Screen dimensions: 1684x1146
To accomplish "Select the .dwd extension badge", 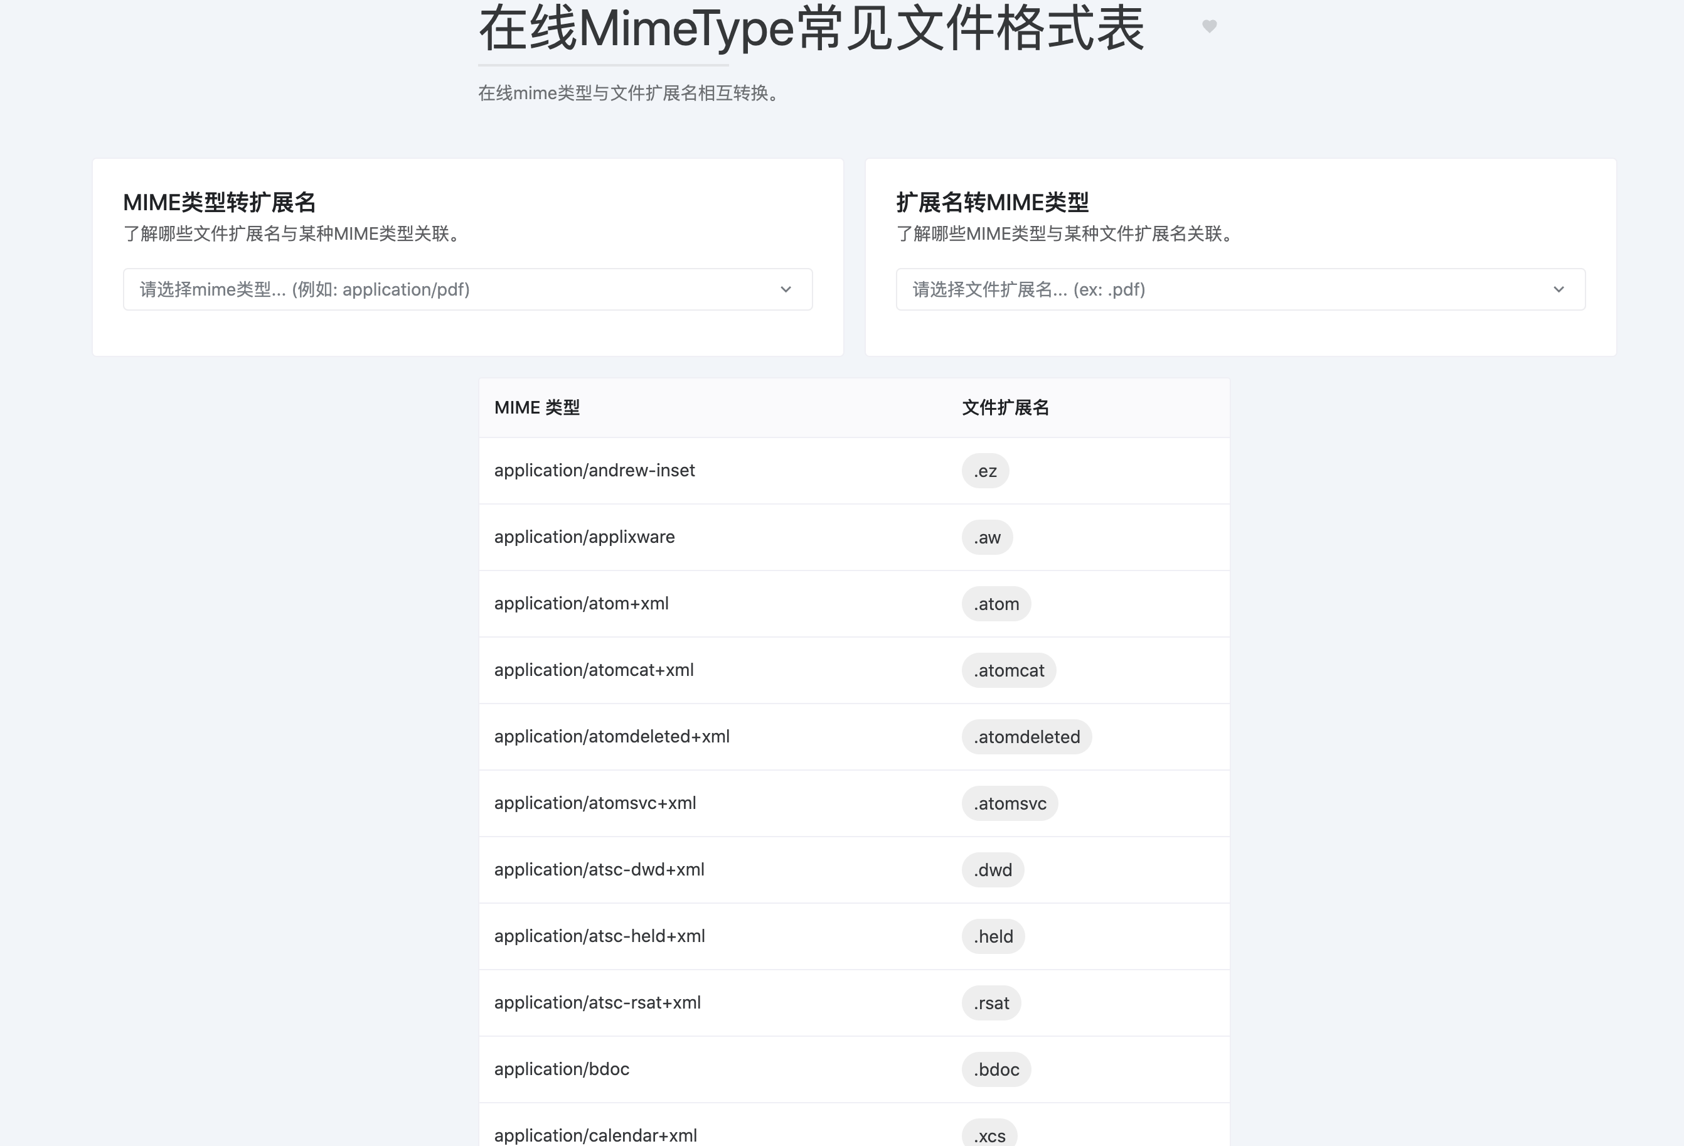I will coord(993,869).
